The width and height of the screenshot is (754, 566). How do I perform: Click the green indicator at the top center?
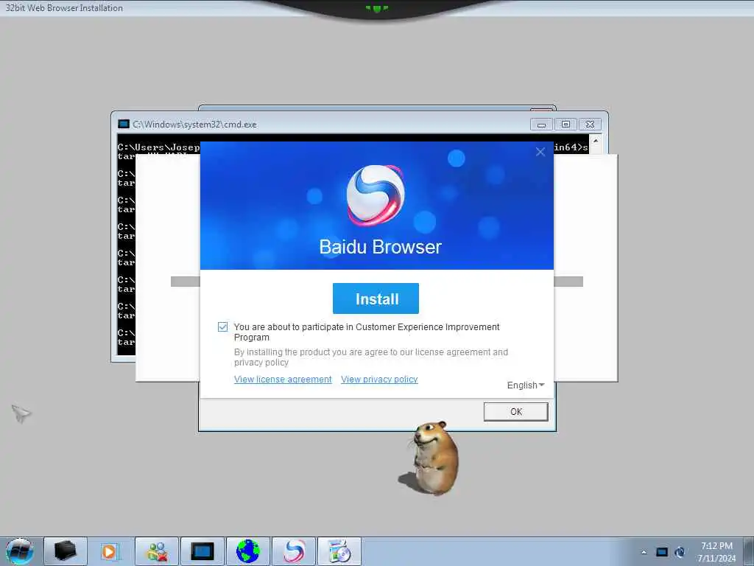click(x=376, y=8)
